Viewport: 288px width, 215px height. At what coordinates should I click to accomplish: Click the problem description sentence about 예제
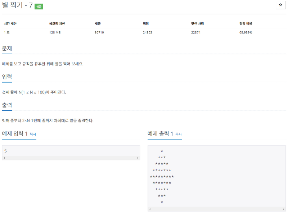pos(42,64)
